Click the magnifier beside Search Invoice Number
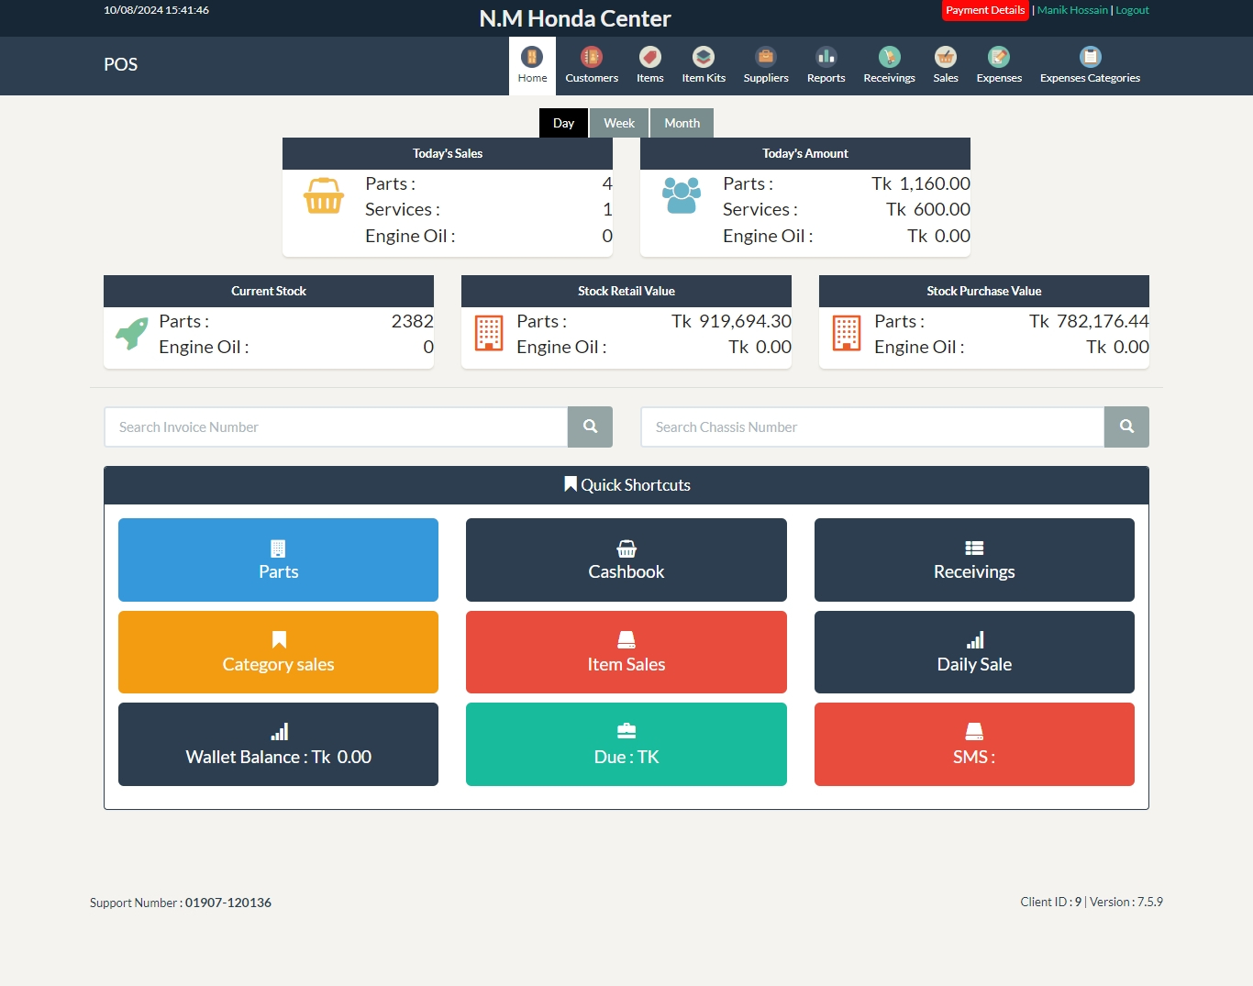The image size is (1253, 986). click(x=590, y=427)
